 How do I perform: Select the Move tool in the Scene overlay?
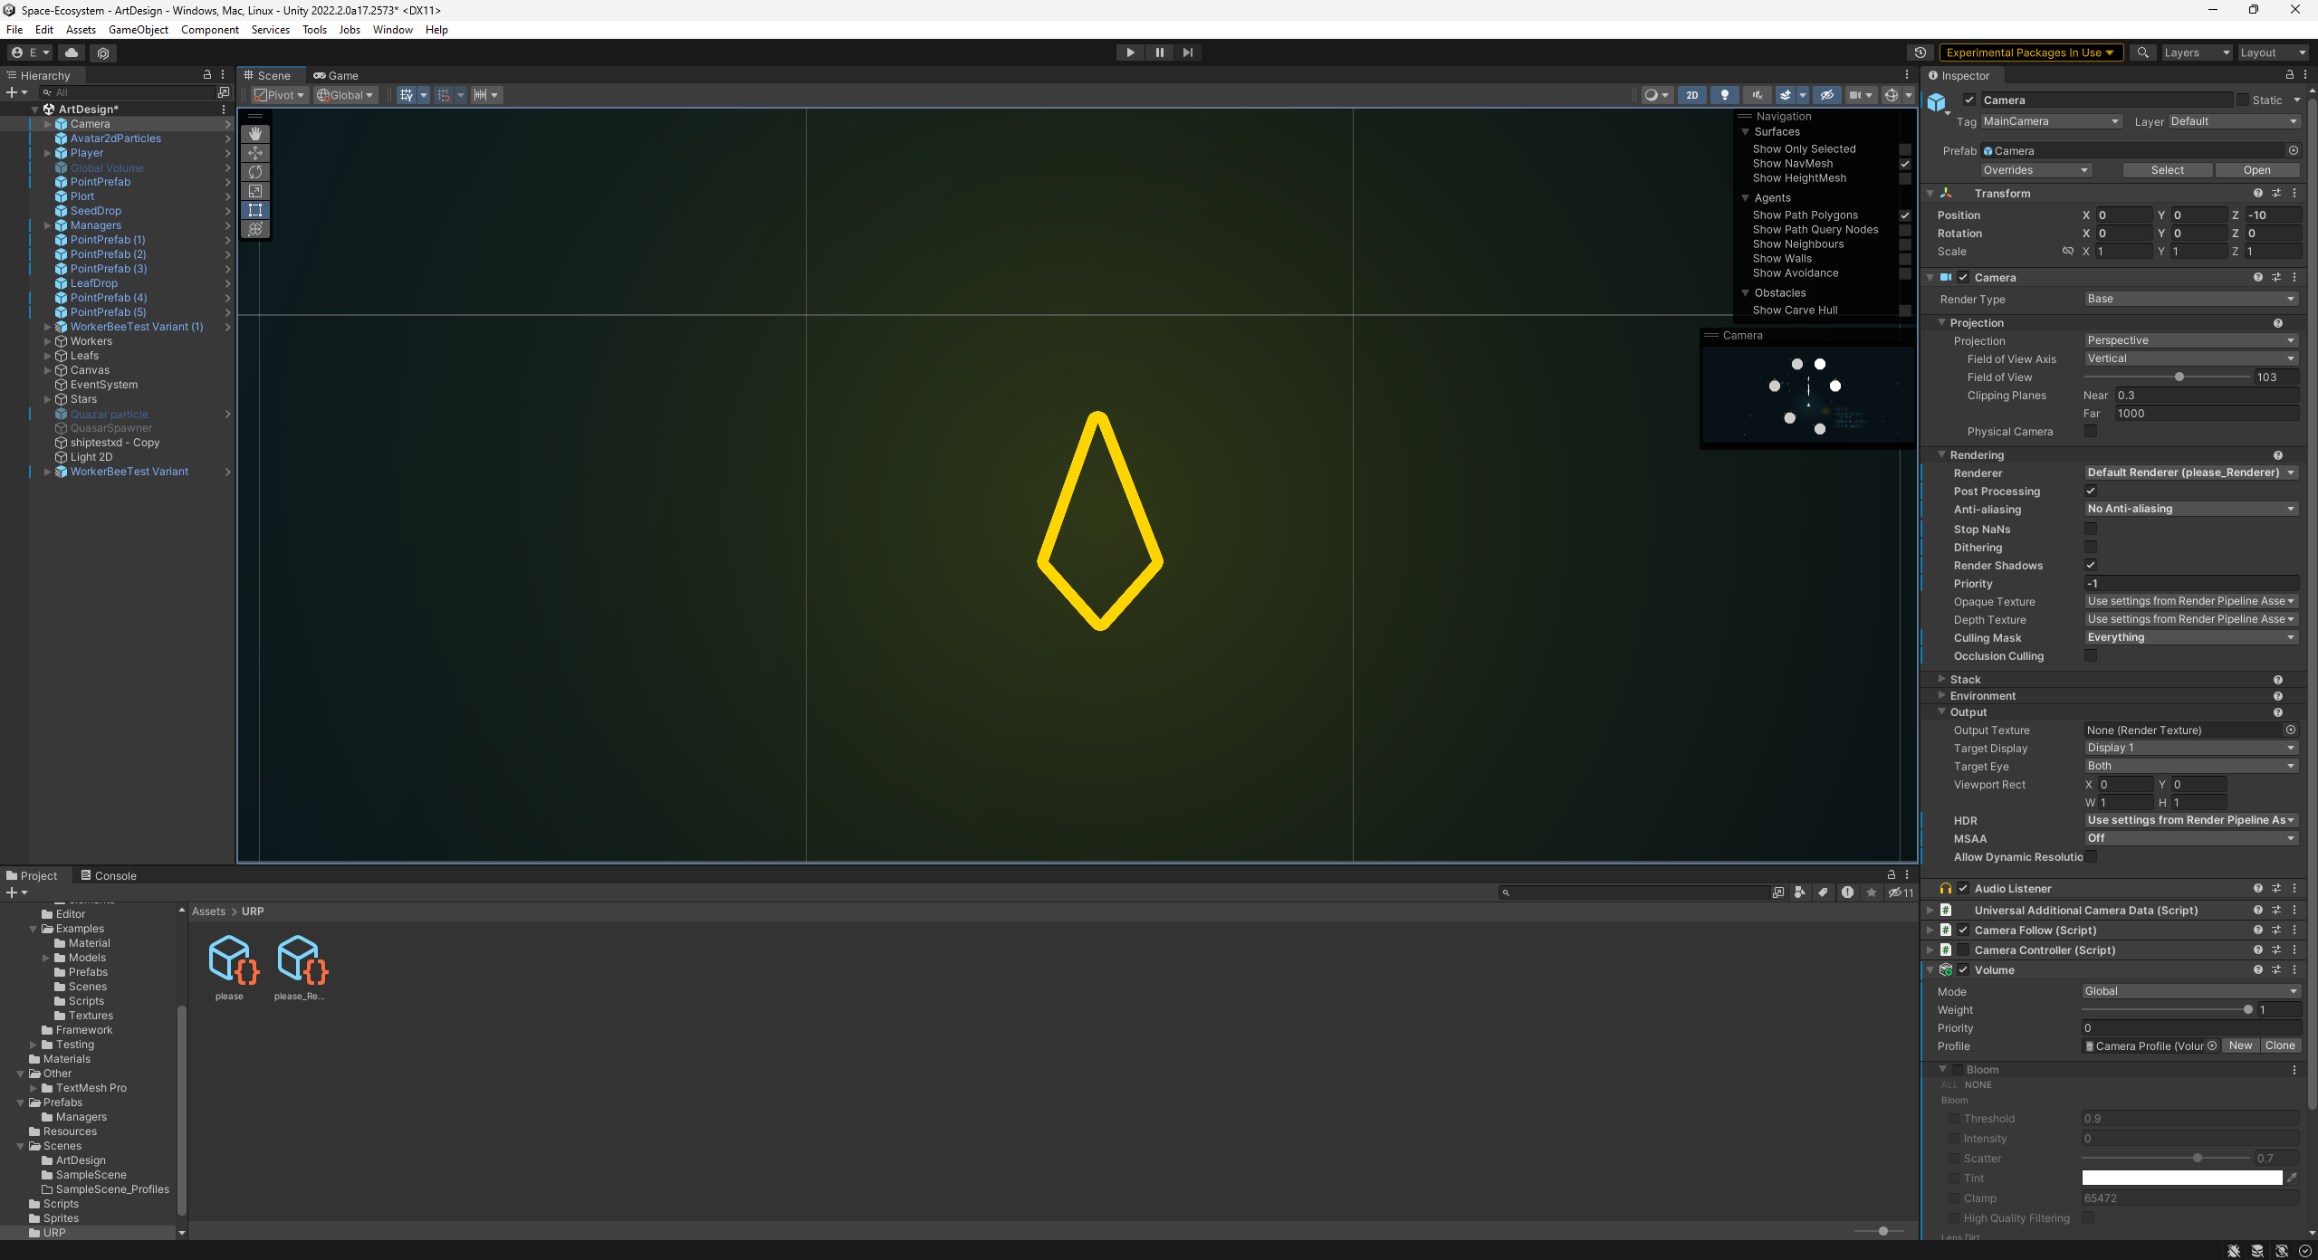[x=255, y=152]
